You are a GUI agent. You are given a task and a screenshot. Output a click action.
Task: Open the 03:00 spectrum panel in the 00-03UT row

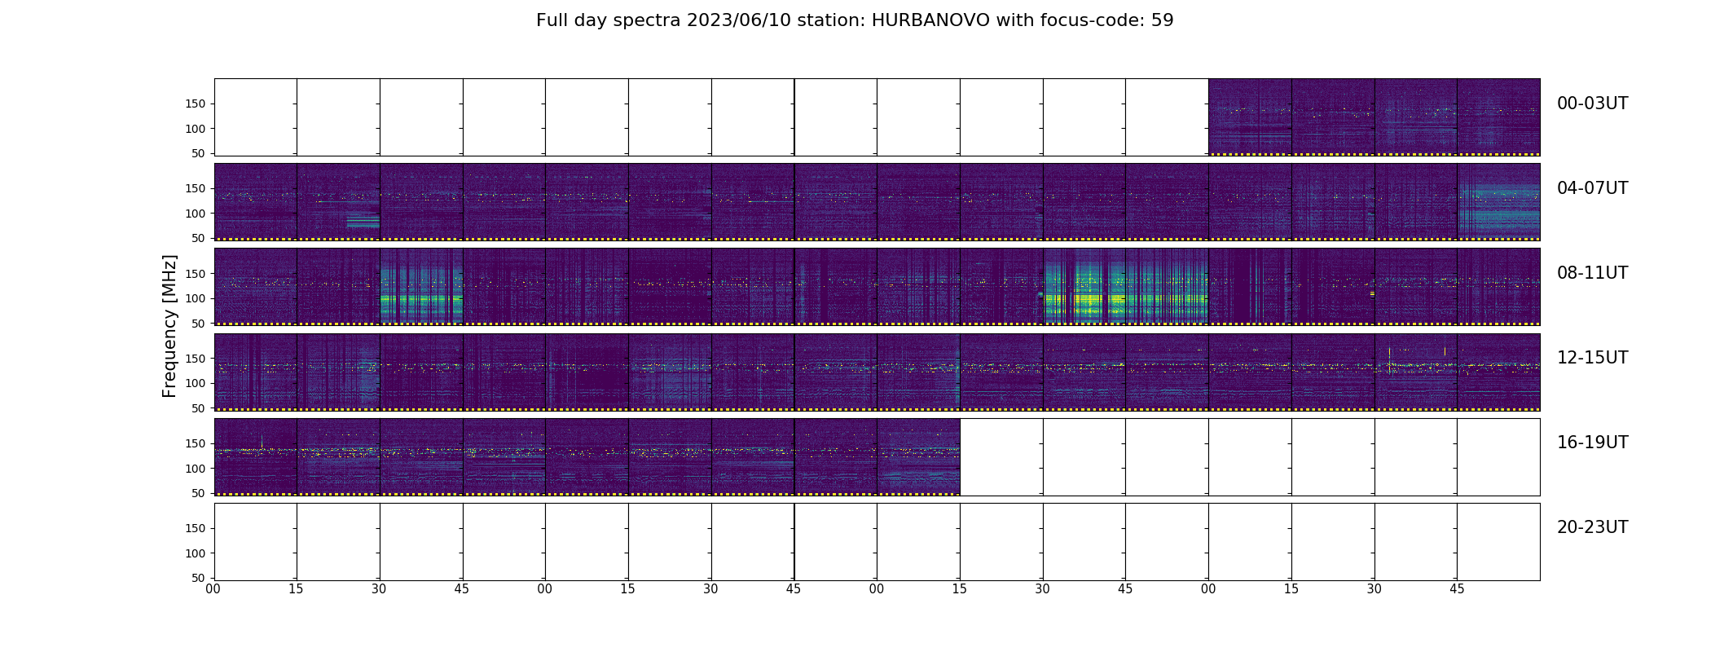(1250, 117)
